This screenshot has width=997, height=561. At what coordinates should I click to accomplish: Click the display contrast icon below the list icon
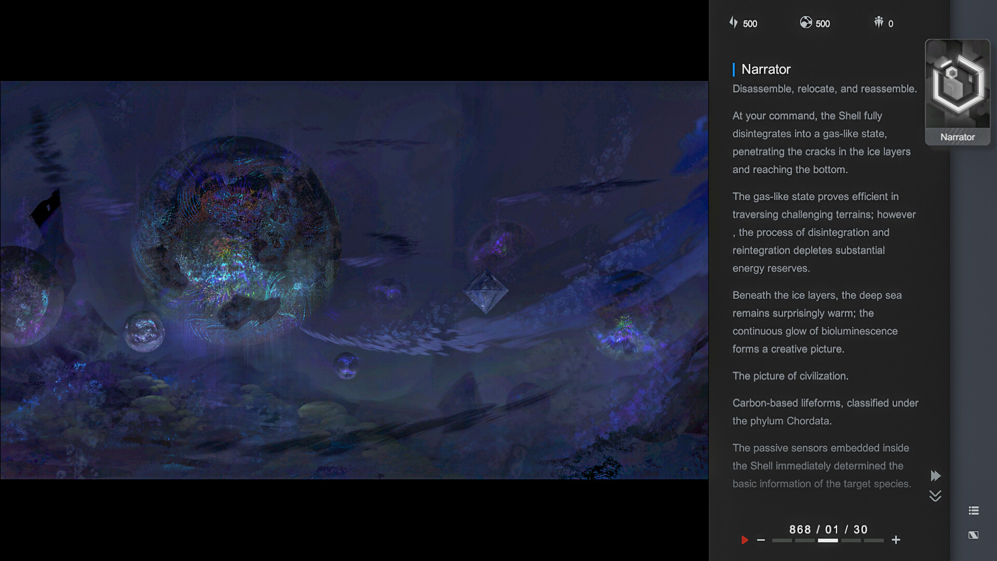click(x=974, y=534)
